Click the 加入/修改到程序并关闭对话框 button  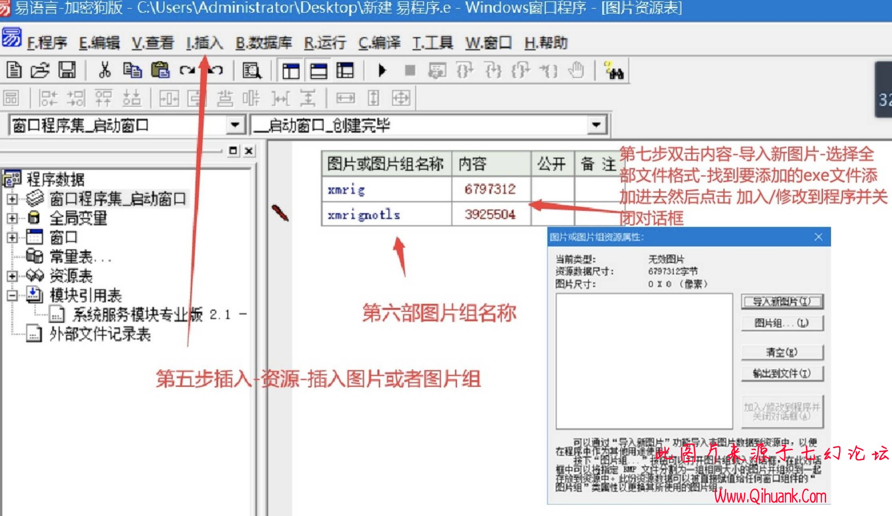pyautogui.click(x=782, y=412)
